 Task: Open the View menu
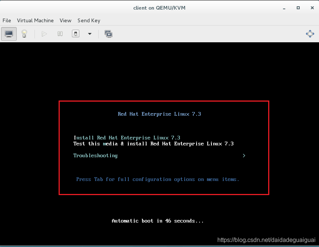tap(66, 20)
